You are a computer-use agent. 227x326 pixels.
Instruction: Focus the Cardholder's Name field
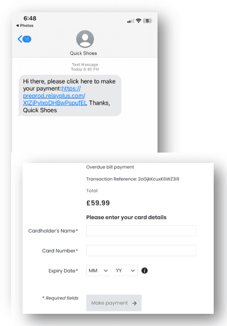pyautogui.click(x=141, y=230)
